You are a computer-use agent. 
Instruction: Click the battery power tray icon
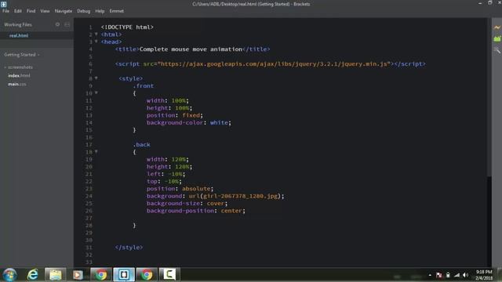point(448,275)
